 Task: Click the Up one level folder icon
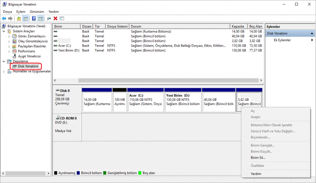tap(19, 19)
